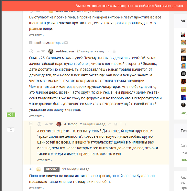The width and height of the screenshot is (187, 192).
Task: Click the +21 post rating badge
Action: click(x=11, y=115)
